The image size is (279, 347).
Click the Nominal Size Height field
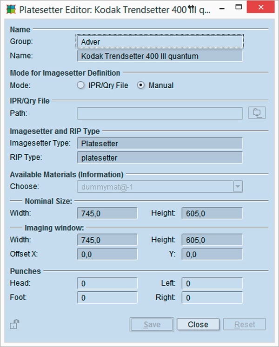pos(212,213)
